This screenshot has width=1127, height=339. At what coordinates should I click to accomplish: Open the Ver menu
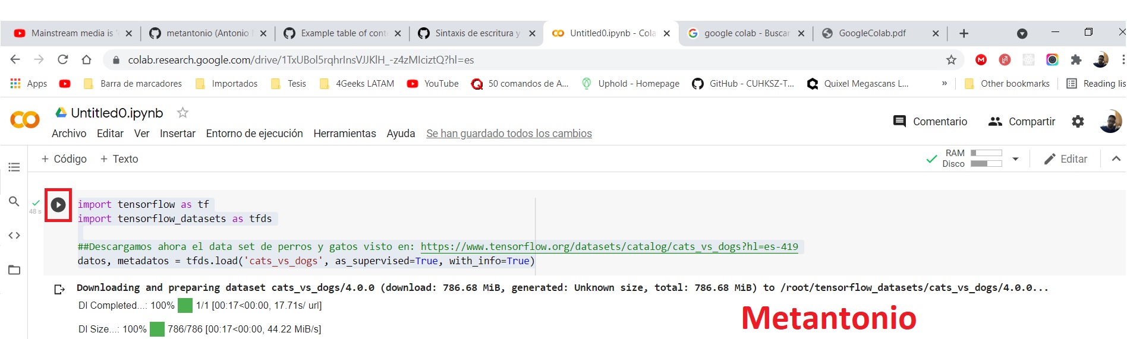point(141,134)
